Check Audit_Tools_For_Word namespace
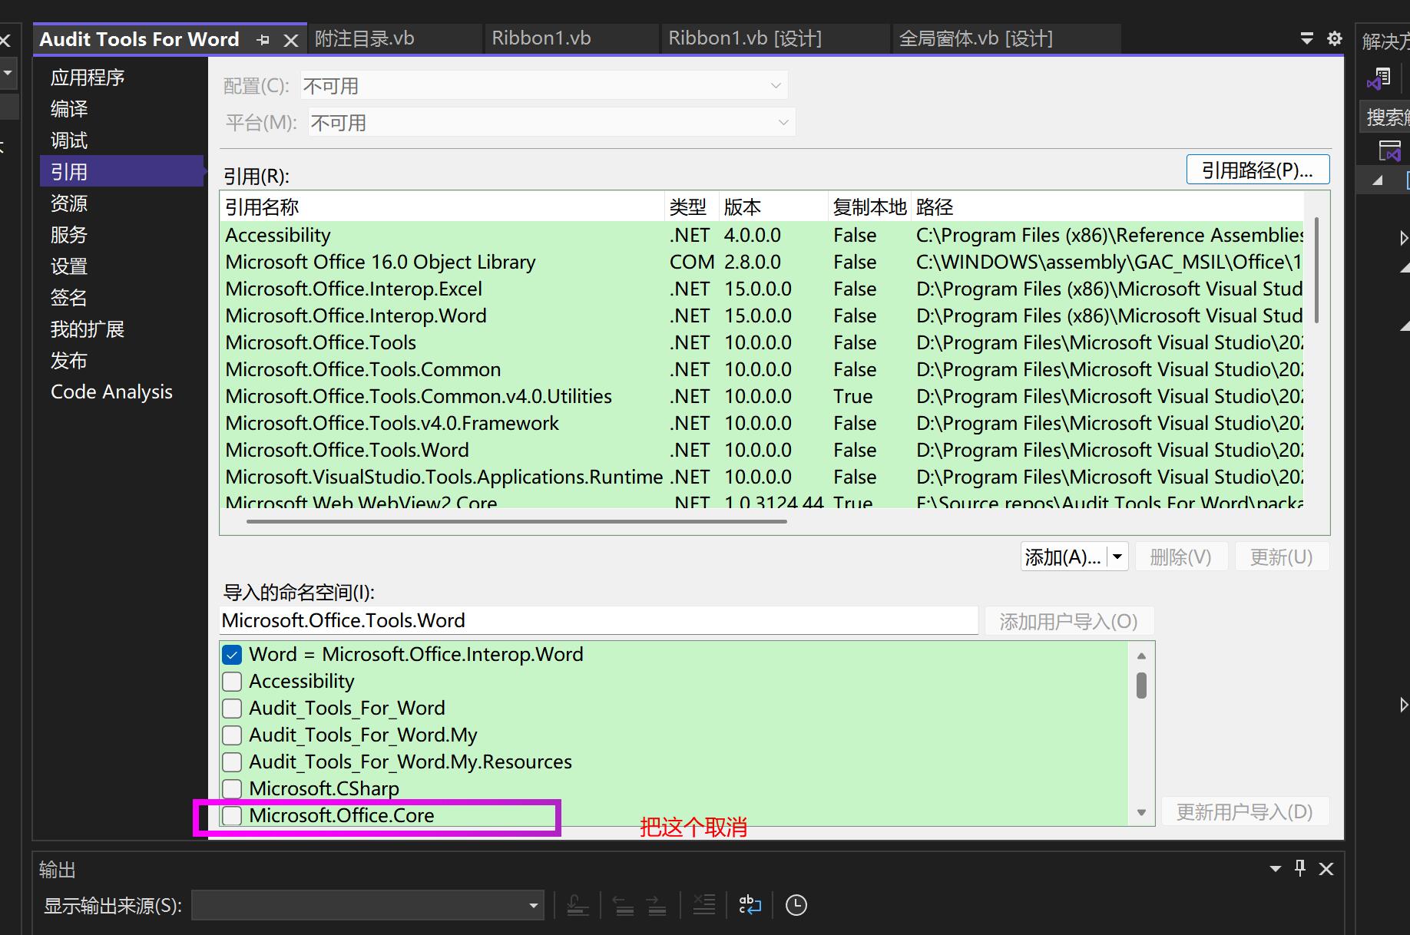The image size is (1410, 935). 232,709
